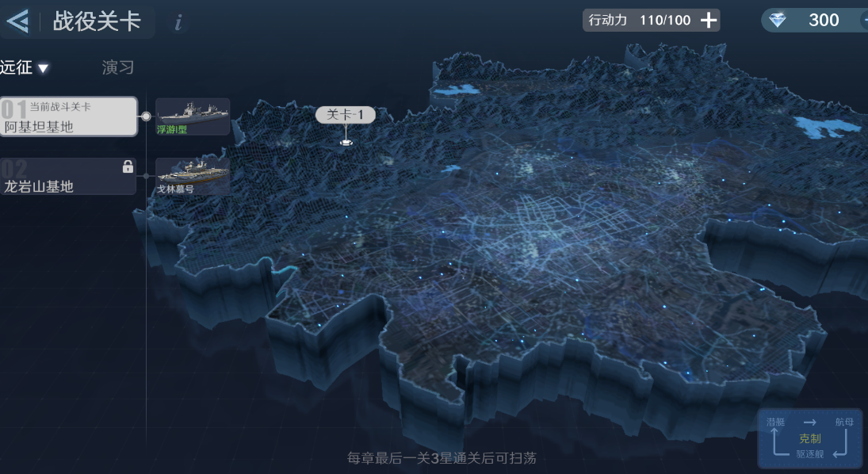Click the plus beside the 300 diamonds

tap(862, 21)
